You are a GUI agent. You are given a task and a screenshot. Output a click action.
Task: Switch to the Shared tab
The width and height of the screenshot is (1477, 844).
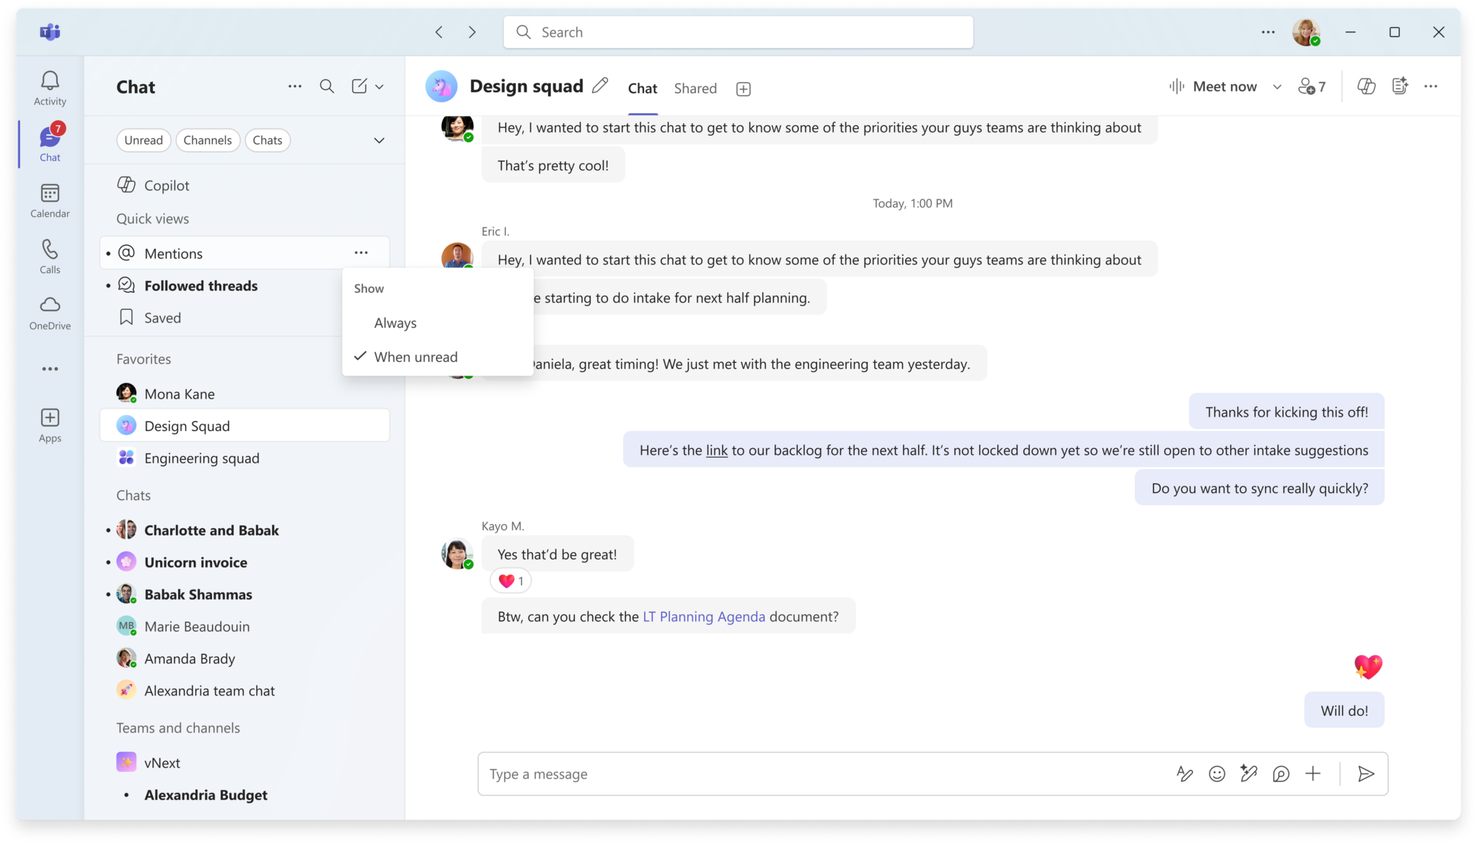click(x=695, y=88)
